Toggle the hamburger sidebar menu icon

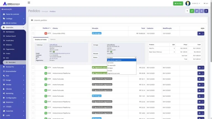click(29, 2)
